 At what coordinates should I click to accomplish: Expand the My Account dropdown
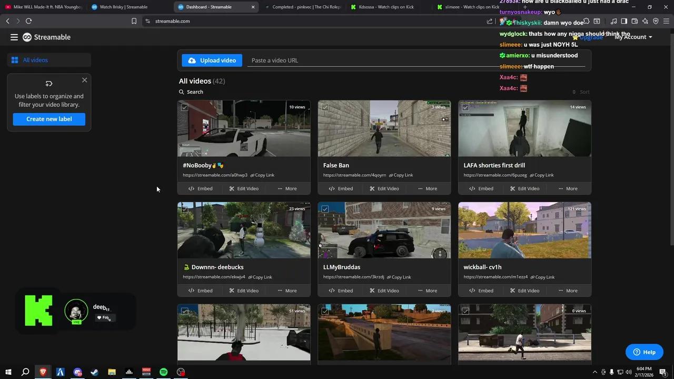633,37
